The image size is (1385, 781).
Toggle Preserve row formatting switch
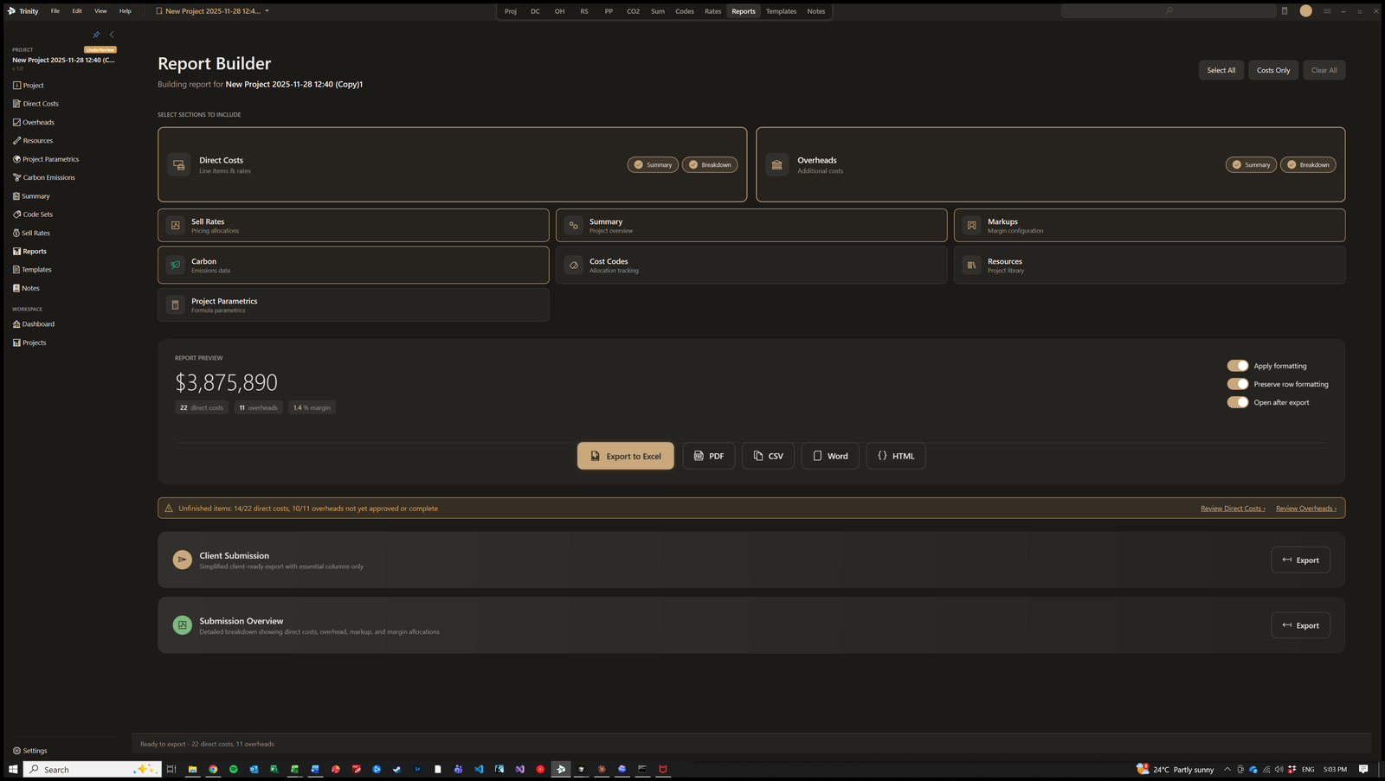tap(1238, 384)
